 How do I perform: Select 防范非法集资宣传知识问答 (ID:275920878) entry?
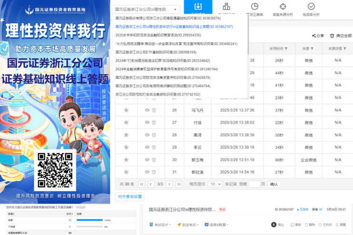[163, 77]
